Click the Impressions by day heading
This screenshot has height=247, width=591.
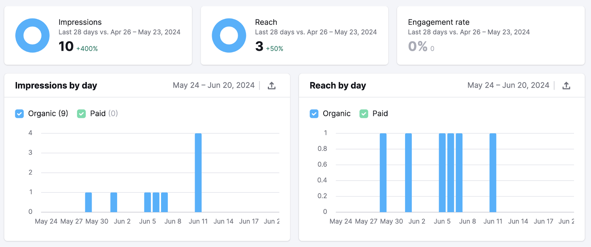56,86
